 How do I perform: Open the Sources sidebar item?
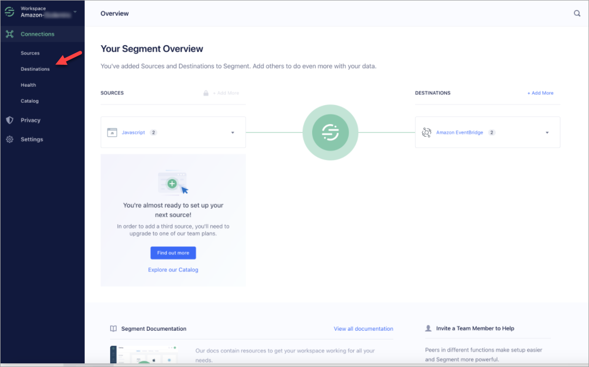point(30,52)
